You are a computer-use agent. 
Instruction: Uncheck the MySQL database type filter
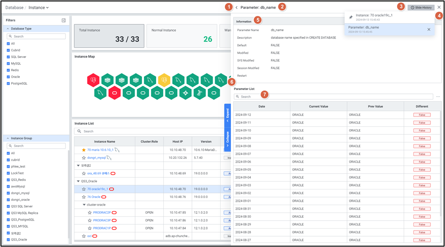8,63
